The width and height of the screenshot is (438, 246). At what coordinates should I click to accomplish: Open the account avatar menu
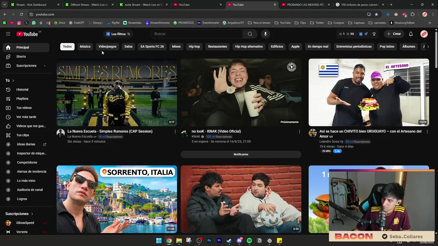pyautogui.click(x=424, y=34)
